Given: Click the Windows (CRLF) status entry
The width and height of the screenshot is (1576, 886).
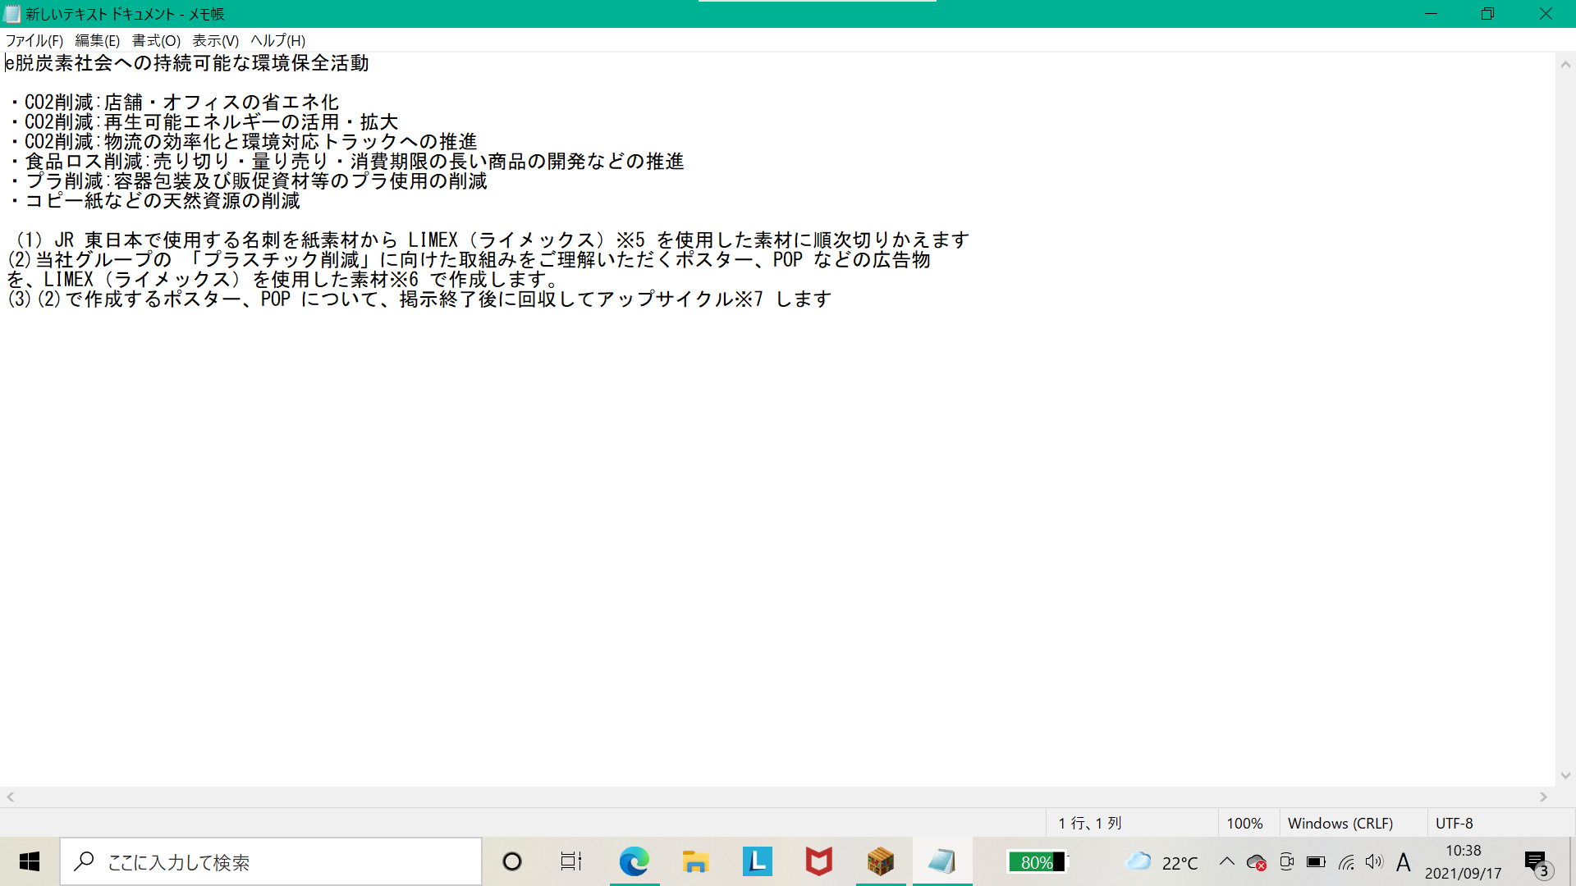Looking at the screenshot, I should point(1340,823).
